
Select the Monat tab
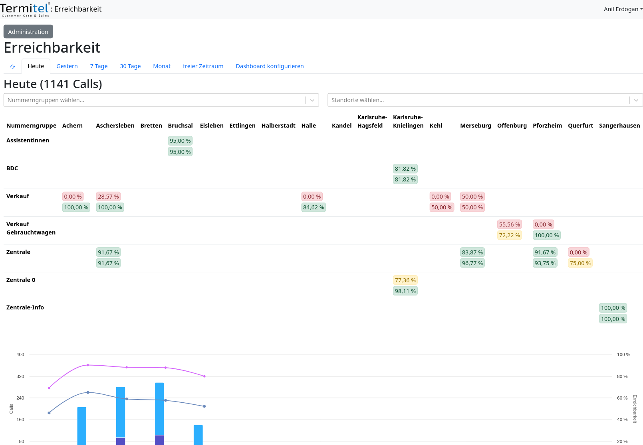[162, 66]
